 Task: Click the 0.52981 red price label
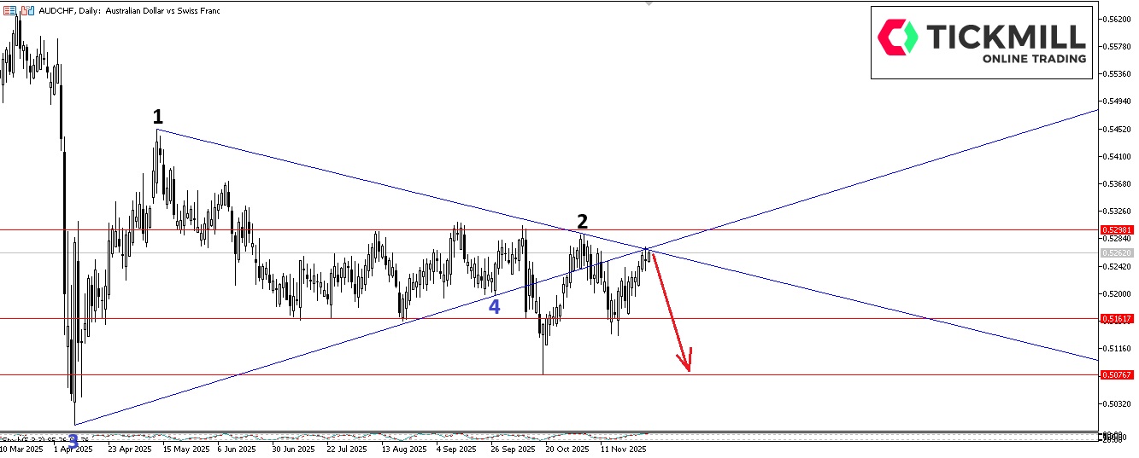tap(1117, 230)
